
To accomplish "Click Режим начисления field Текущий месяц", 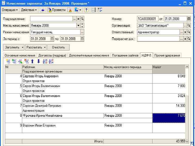I will click(x=55, y=32).
